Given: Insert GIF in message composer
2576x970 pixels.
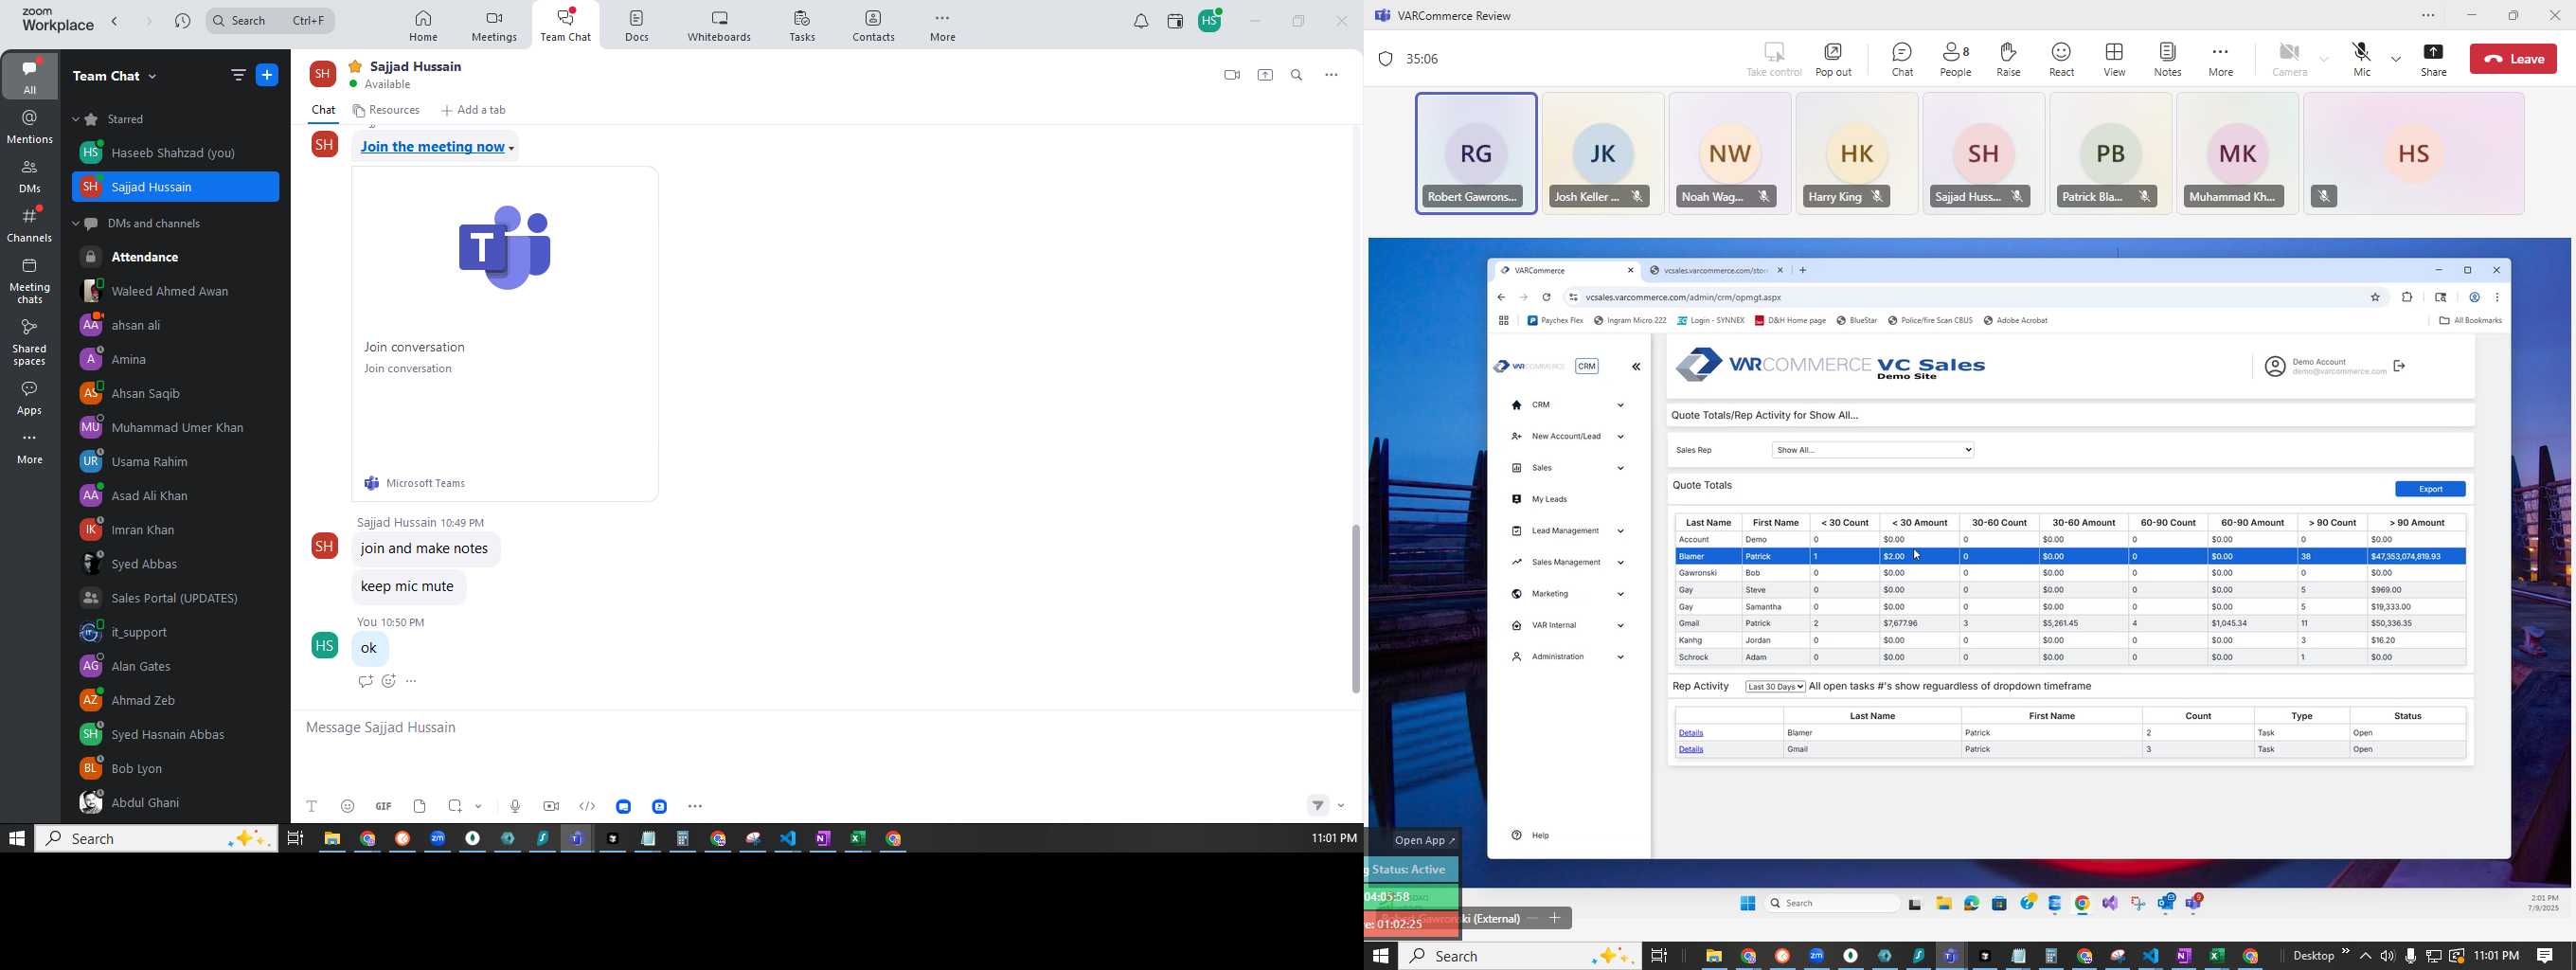Looking at the screenshot, I should 383,806.
